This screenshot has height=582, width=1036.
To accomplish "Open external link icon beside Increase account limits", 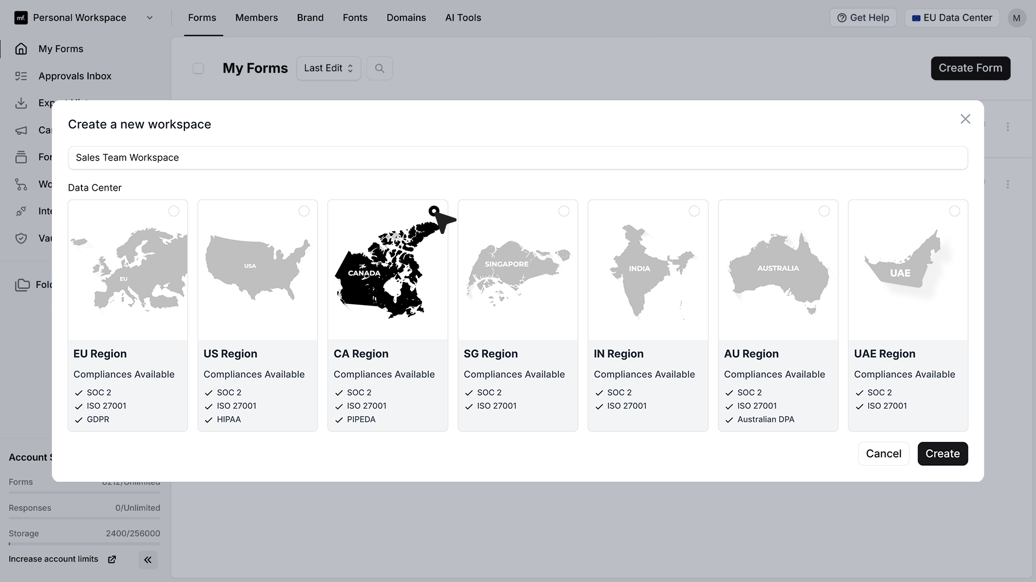I will 112,559.
